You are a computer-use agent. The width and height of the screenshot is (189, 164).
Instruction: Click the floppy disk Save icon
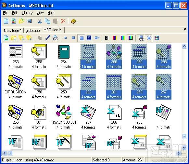coord(29,21)
